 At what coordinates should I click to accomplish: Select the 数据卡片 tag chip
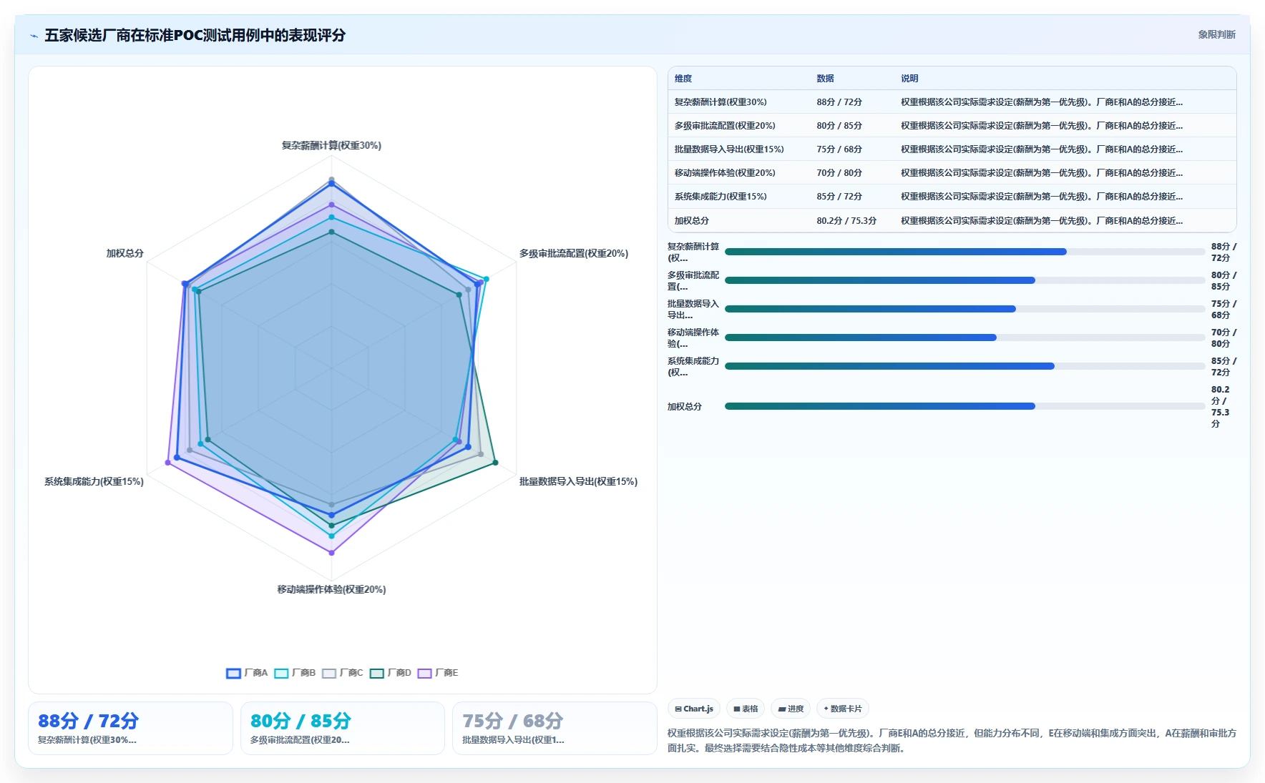(843, 709)
